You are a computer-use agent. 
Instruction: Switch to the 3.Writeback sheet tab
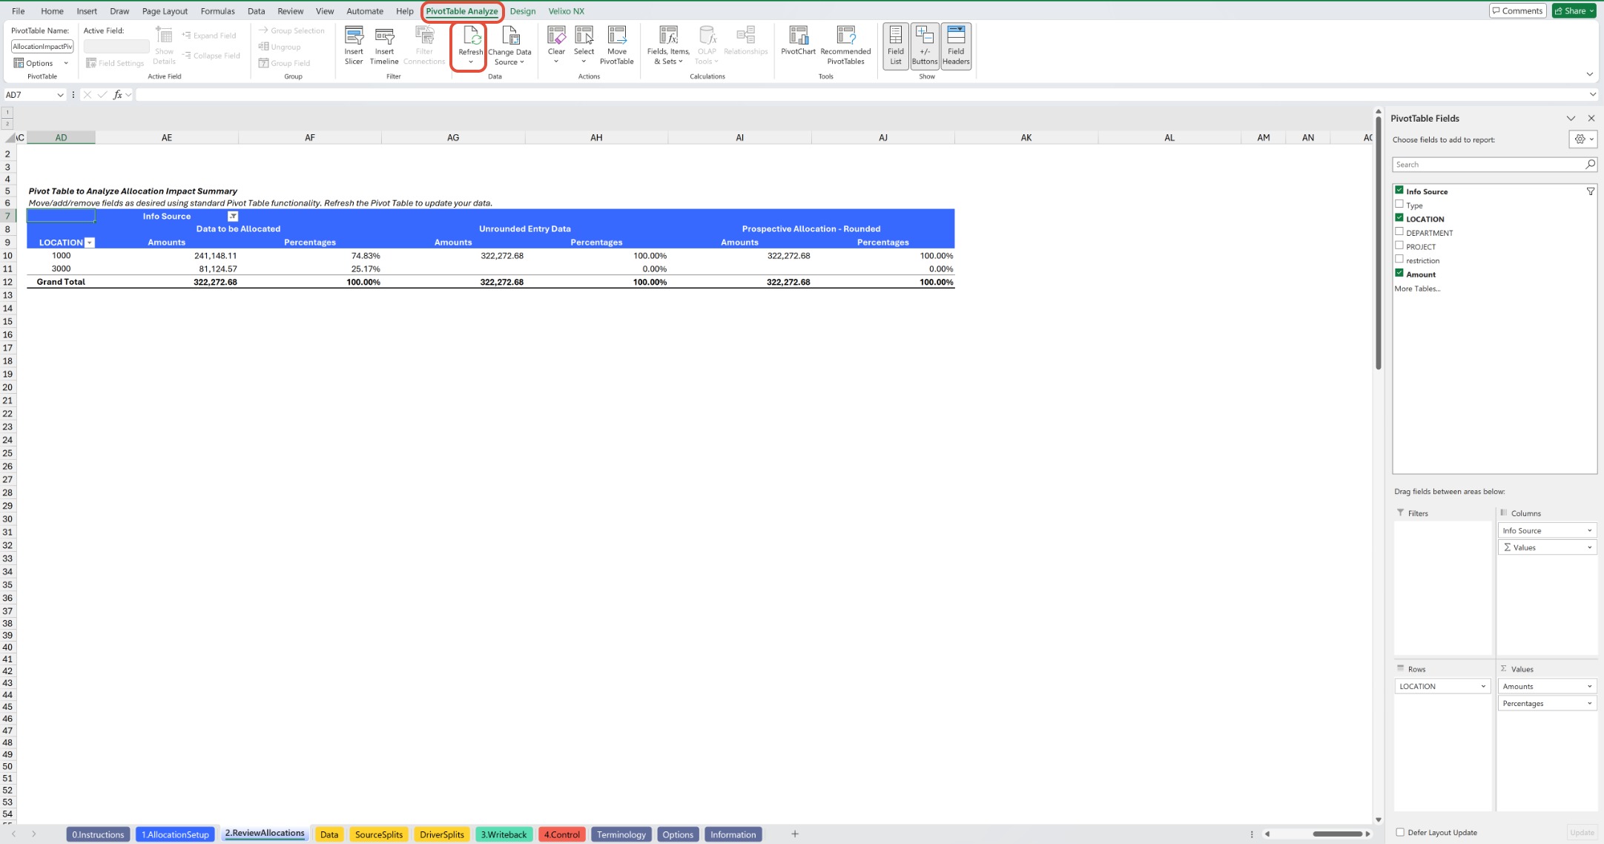click(504, 834)
